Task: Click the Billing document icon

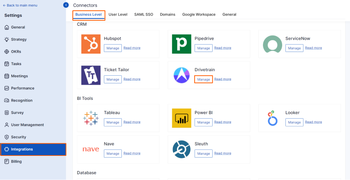Action: pos(7,161)
